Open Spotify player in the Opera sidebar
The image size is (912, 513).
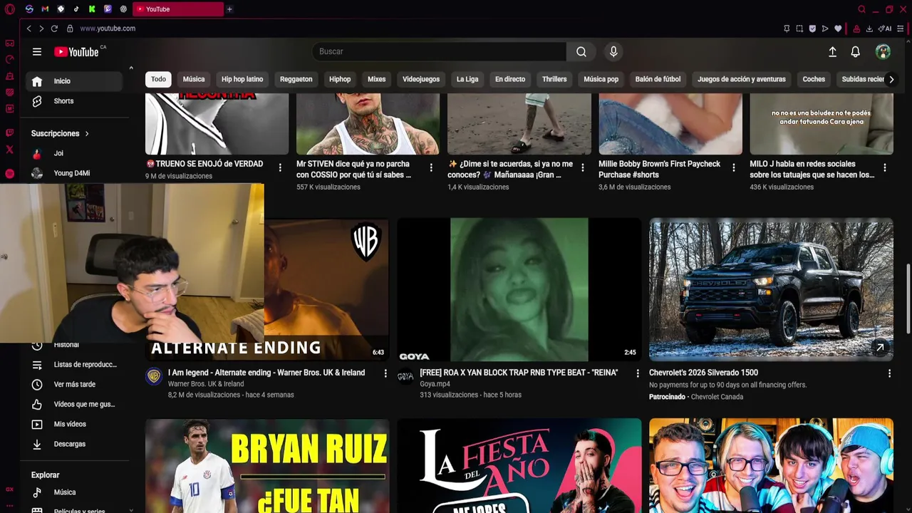(x=9, y=174)
